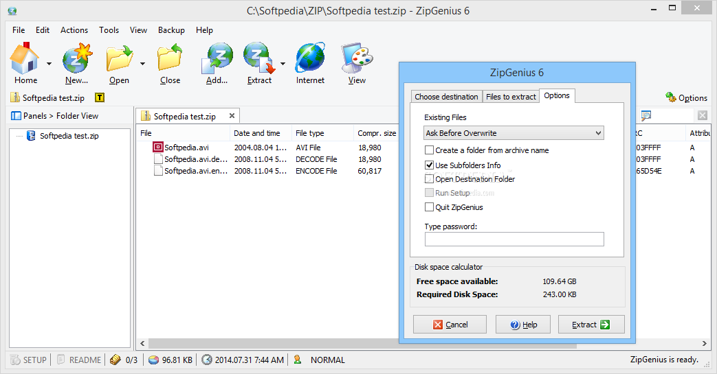The height and width of the screenshot is (374, 717).
Task: Select the Options tab in dialog
Action: tap(557, 95)
